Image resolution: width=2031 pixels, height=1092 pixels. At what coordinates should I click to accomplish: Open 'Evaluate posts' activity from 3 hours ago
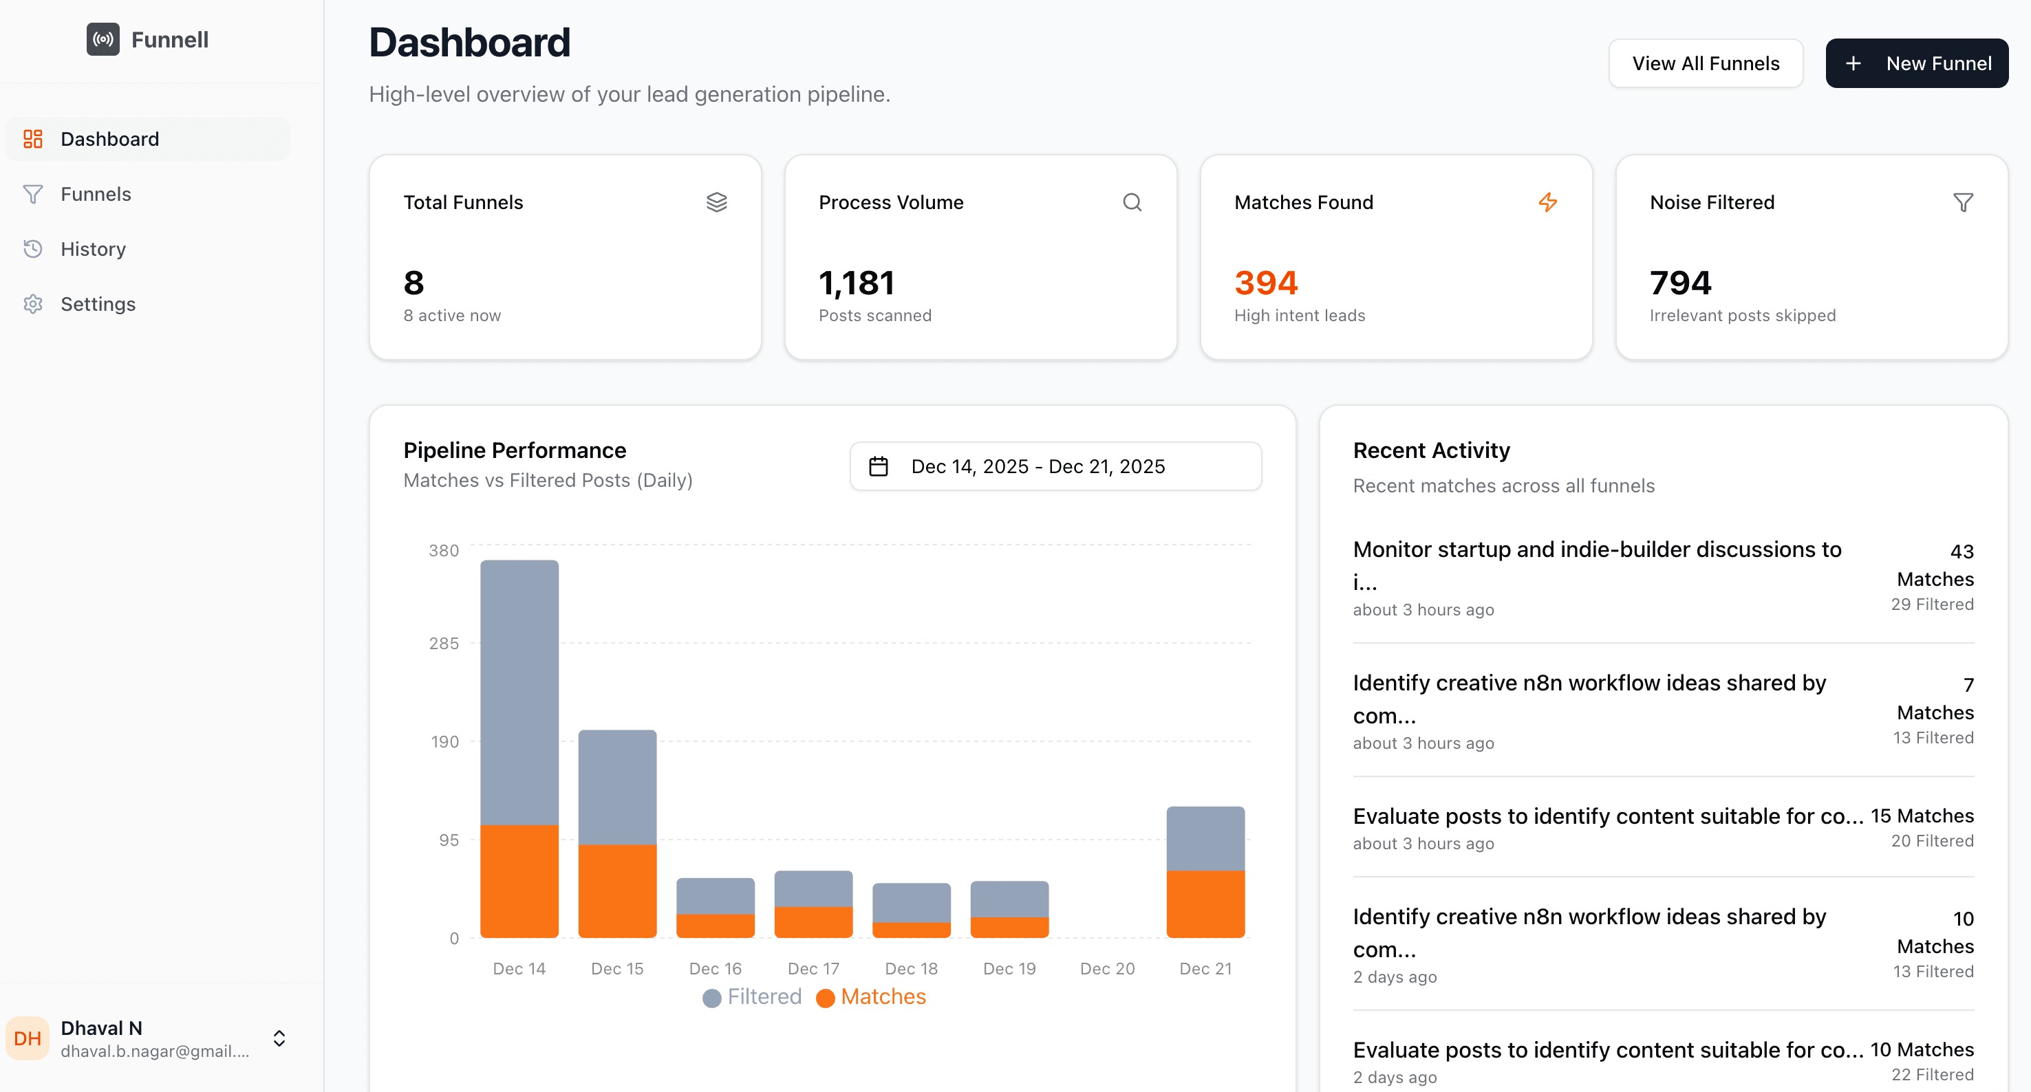(1664, 828)
